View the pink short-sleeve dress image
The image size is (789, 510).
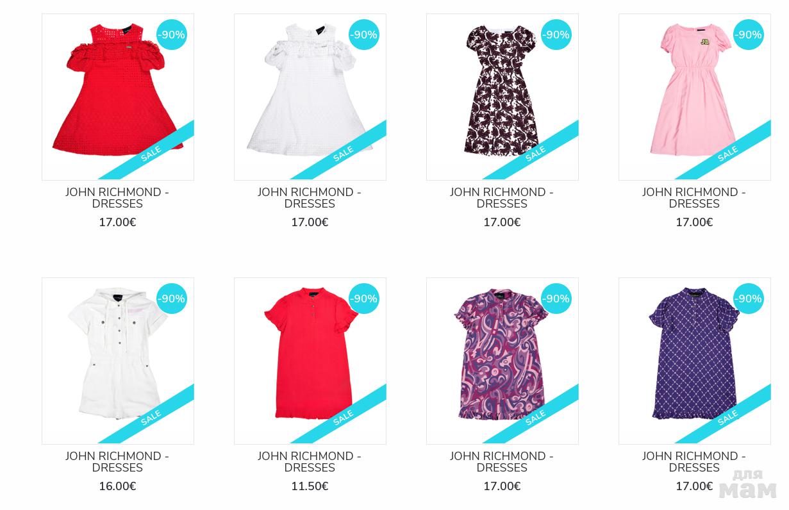pyautogui.click(x=695, y=97)
